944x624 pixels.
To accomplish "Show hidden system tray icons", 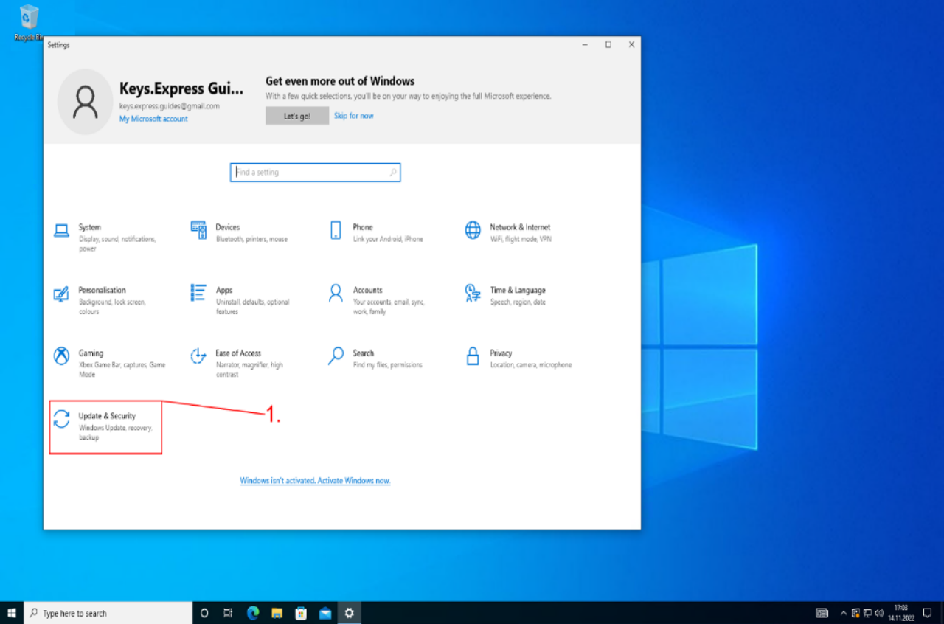I will pyautogui.click(x=844, y=613).
